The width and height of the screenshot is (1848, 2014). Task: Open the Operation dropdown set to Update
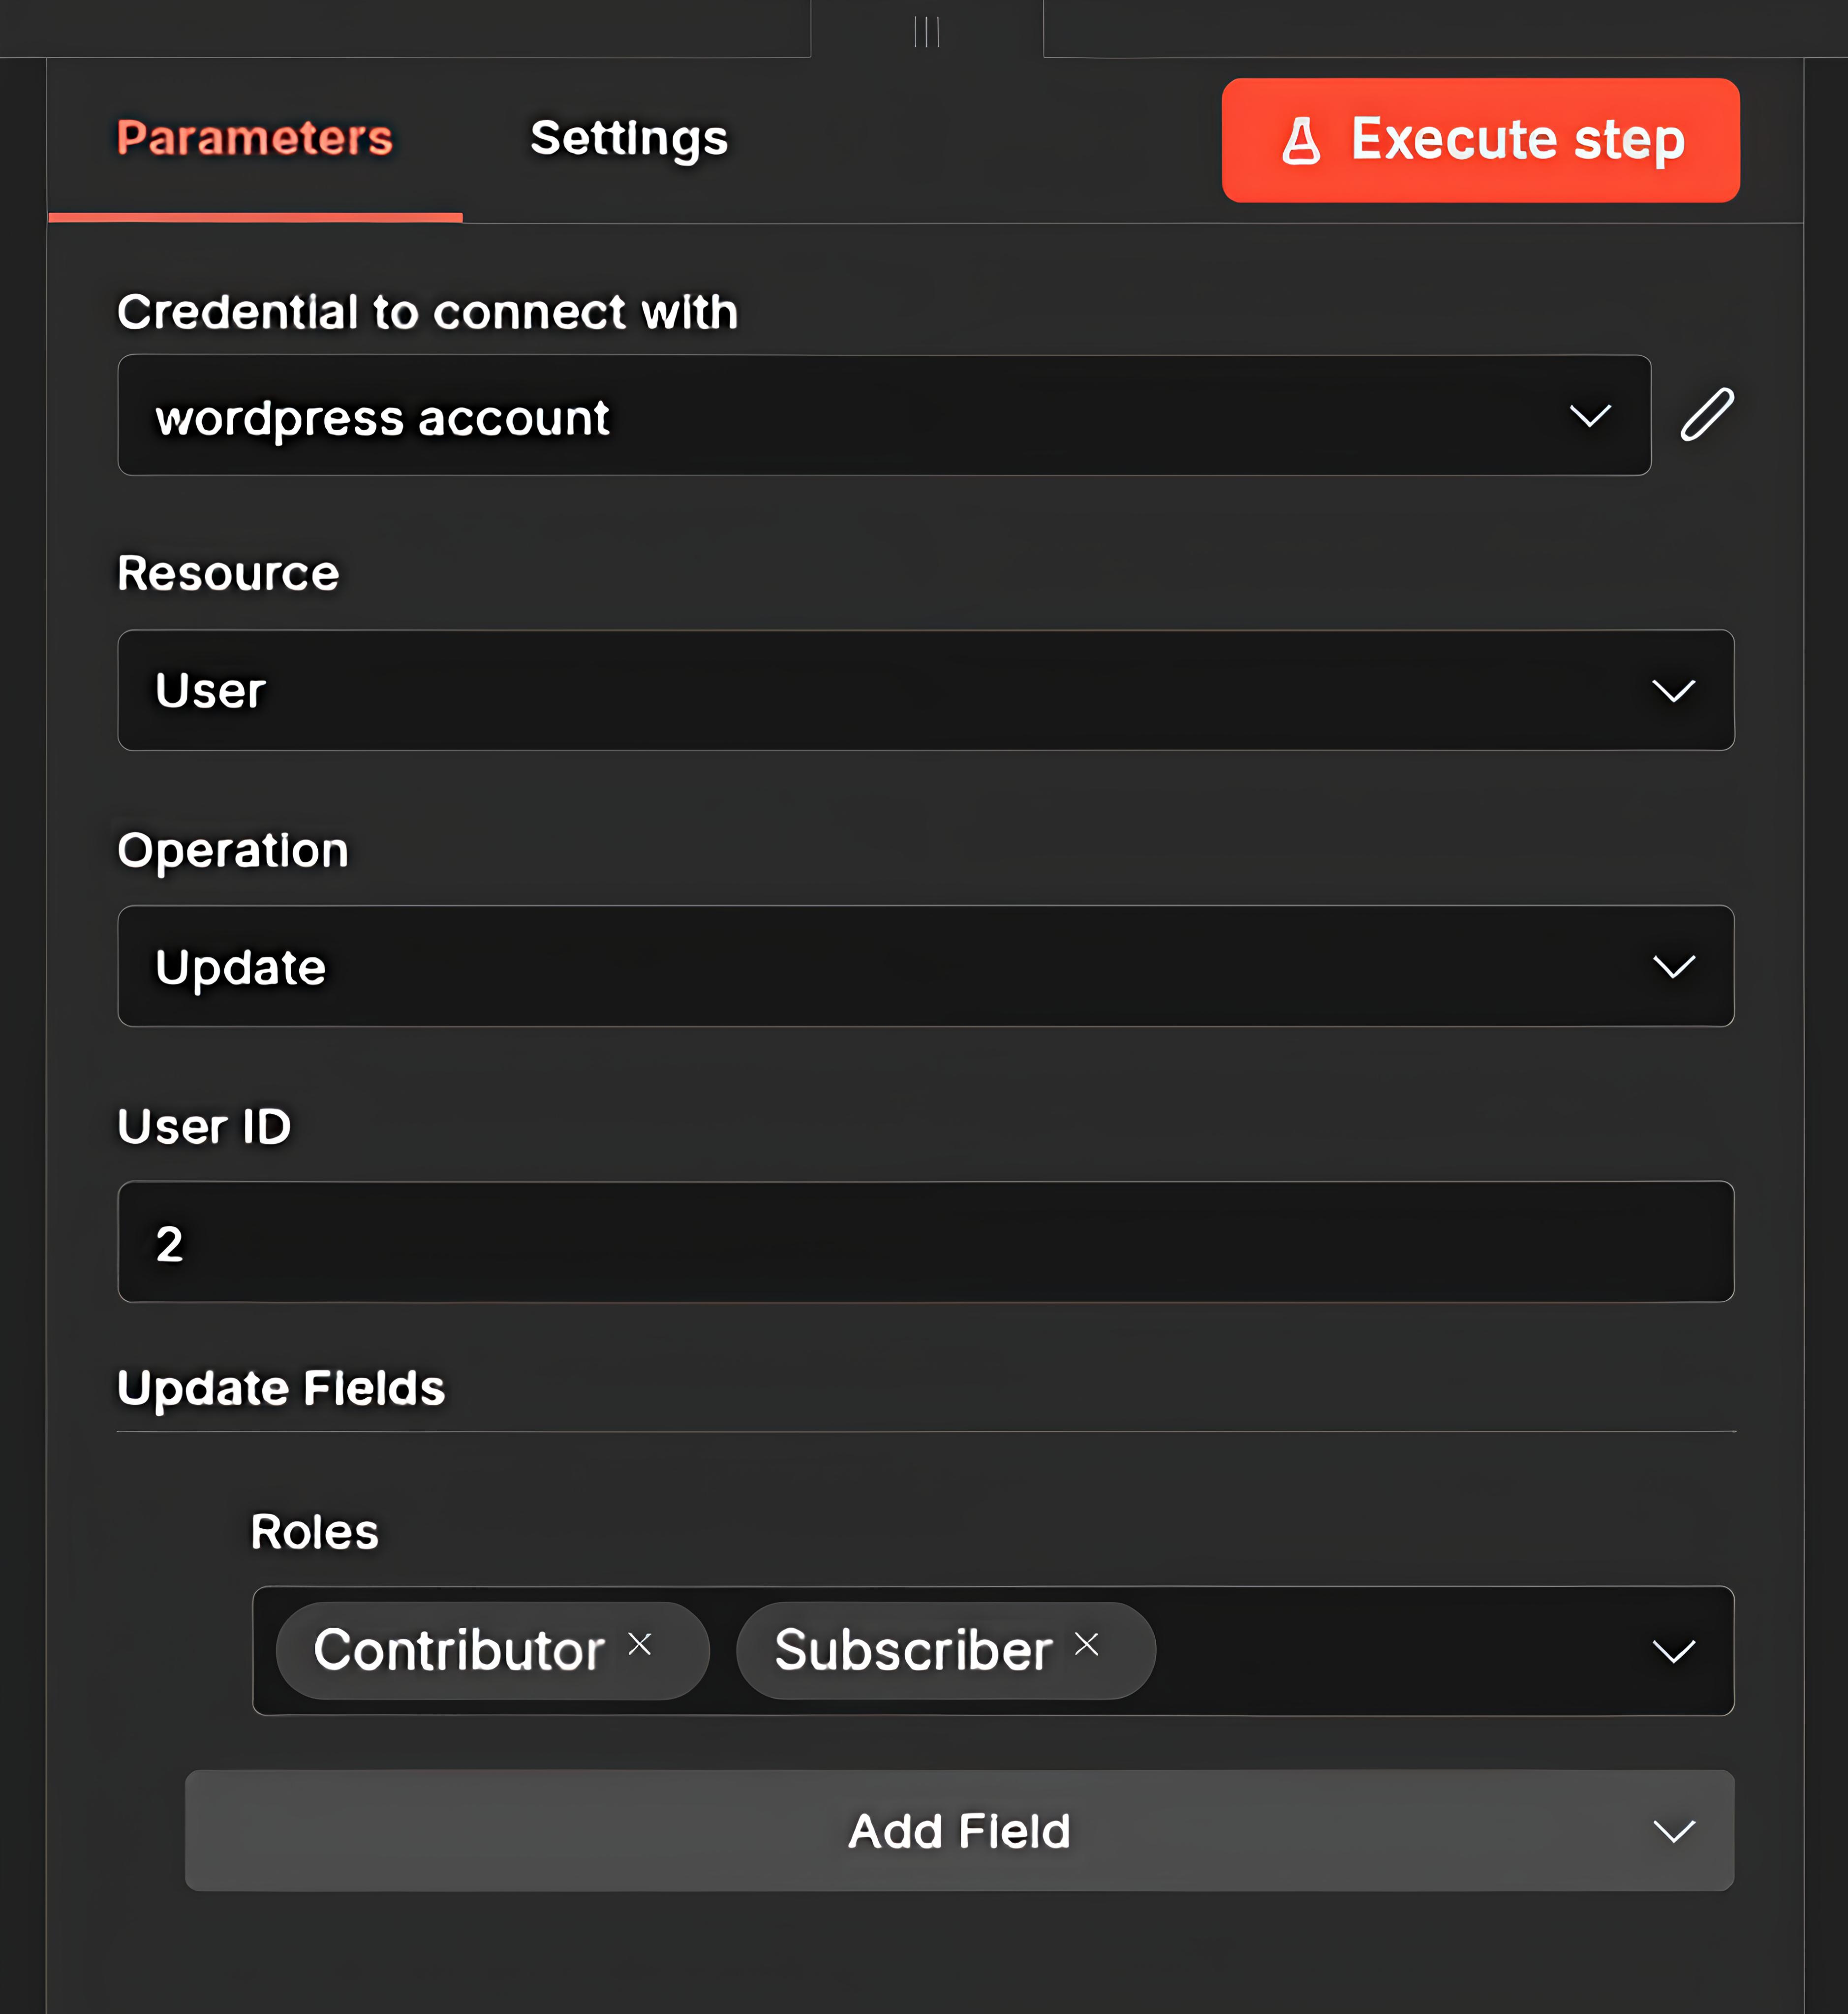pyautogui.click(x=926, y=967)
